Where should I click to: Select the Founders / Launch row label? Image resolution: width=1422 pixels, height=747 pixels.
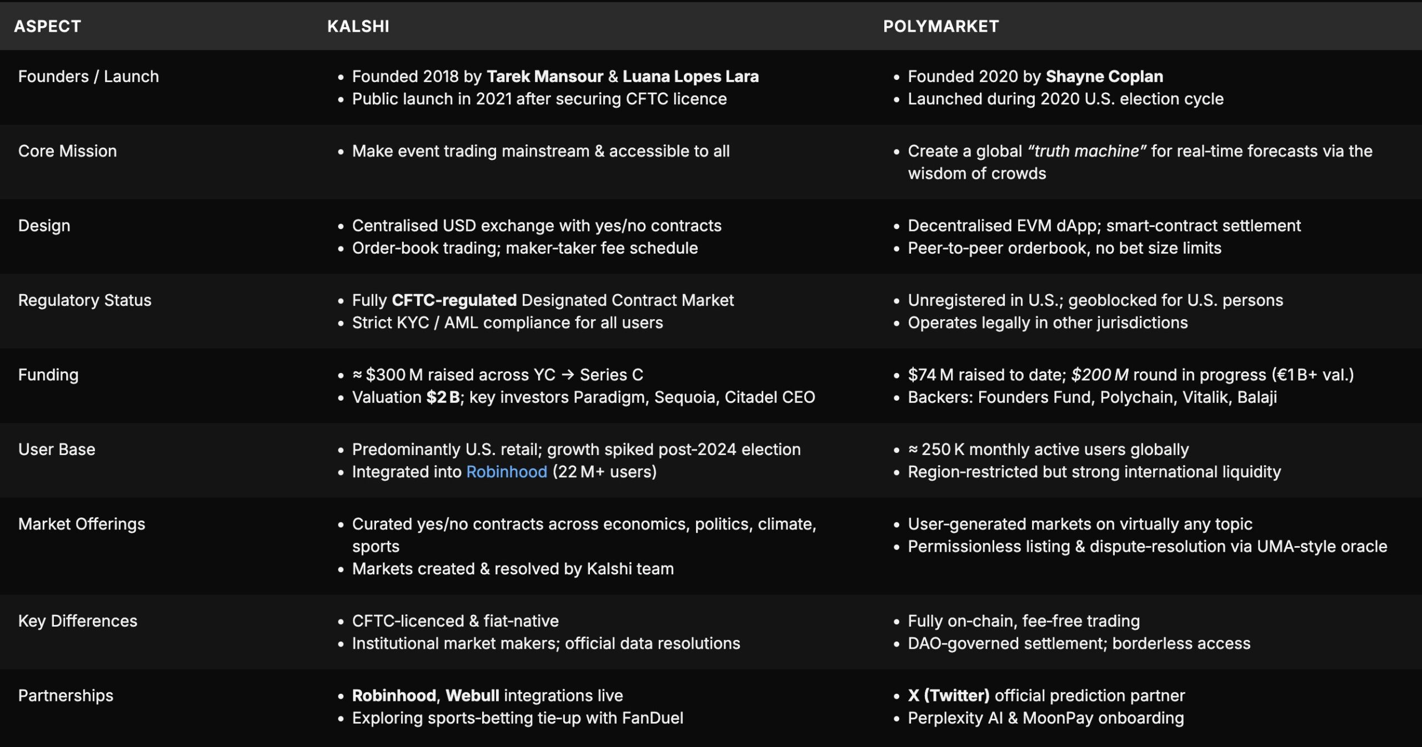point(88,77)
